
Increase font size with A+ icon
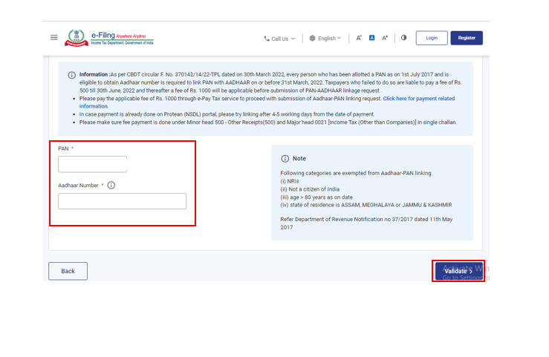click(385, 38)
